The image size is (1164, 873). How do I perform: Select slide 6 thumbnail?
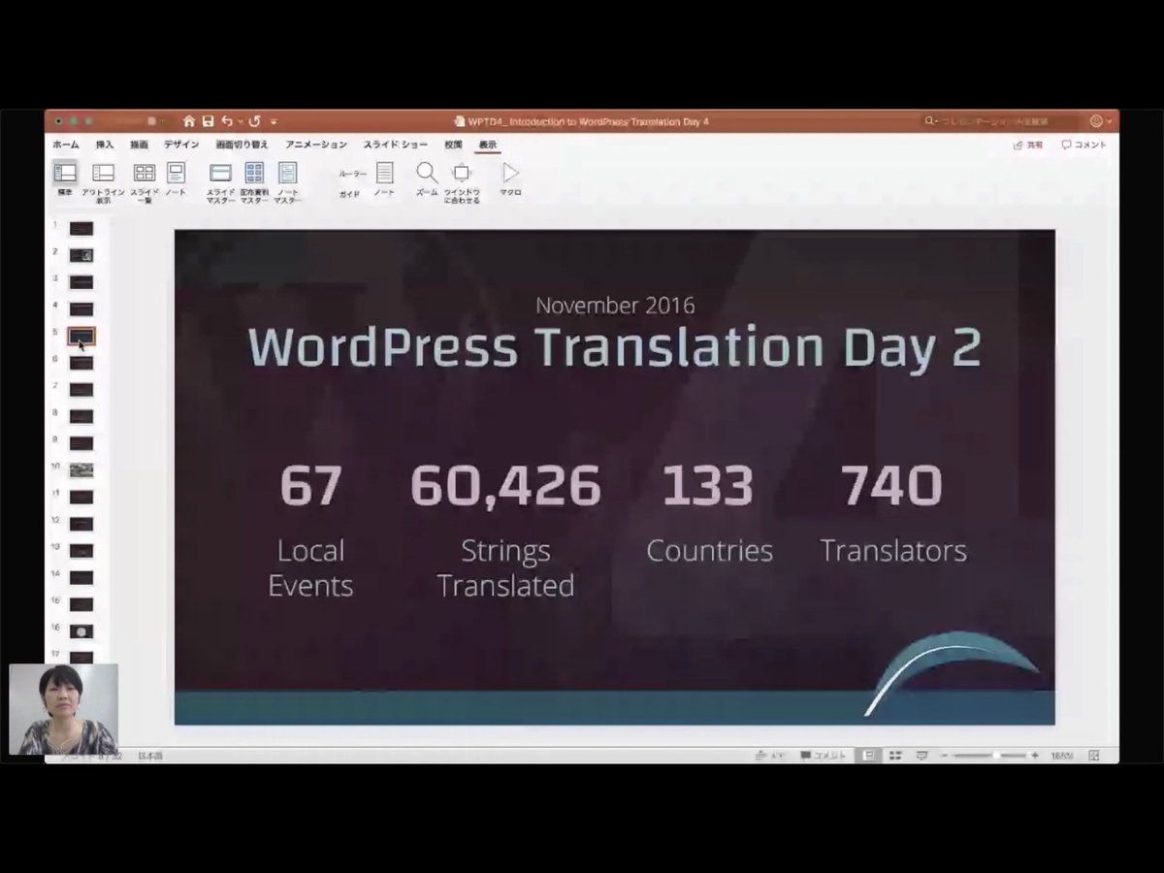point(81,363)
